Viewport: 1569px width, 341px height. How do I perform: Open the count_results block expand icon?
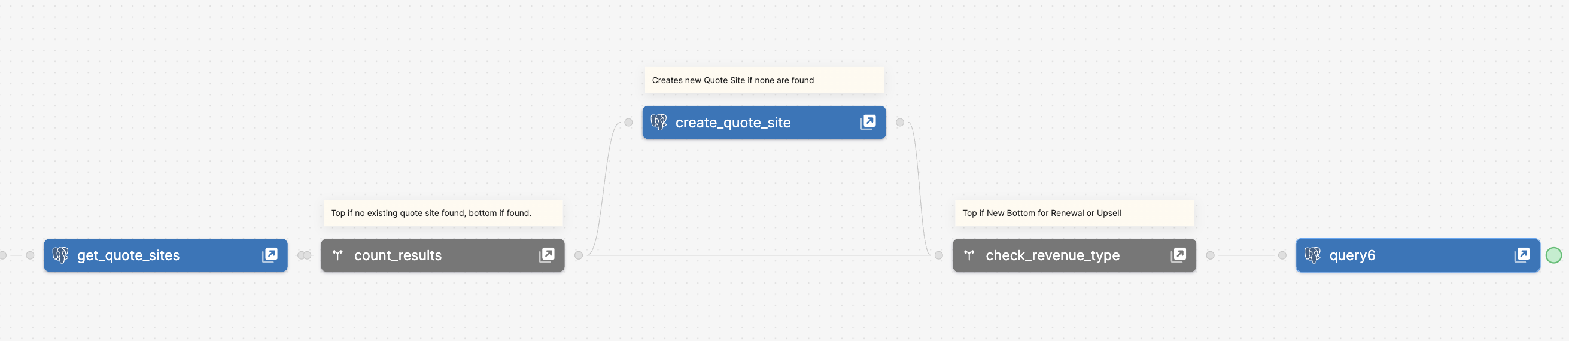point(546,255)
